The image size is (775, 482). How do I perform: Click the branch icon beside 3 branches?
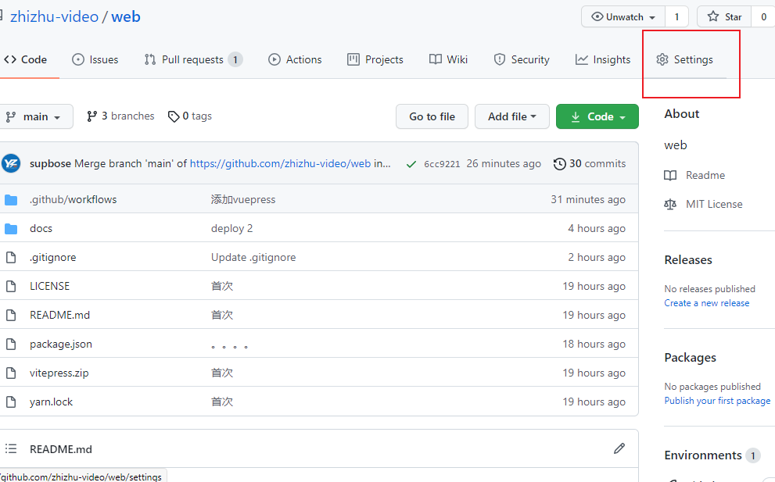click(x=91, y=116)
